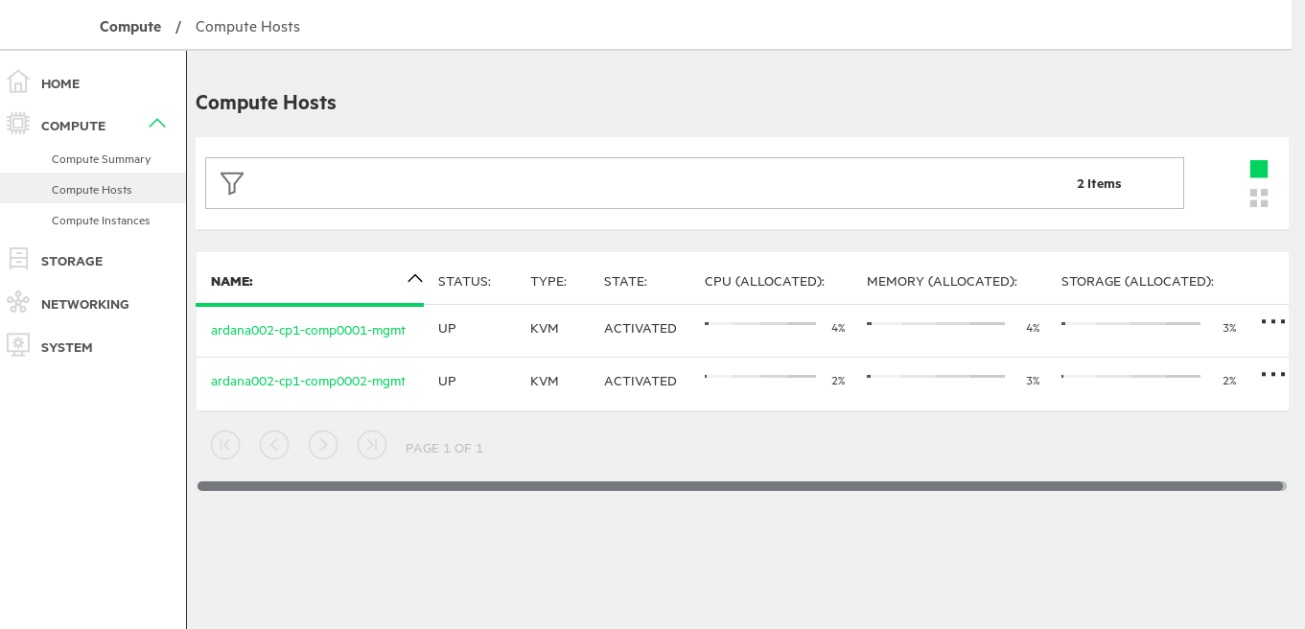Click the horizontal scrollbar below table
Screen dimensions: 1305x629
(x=740, y=486)
